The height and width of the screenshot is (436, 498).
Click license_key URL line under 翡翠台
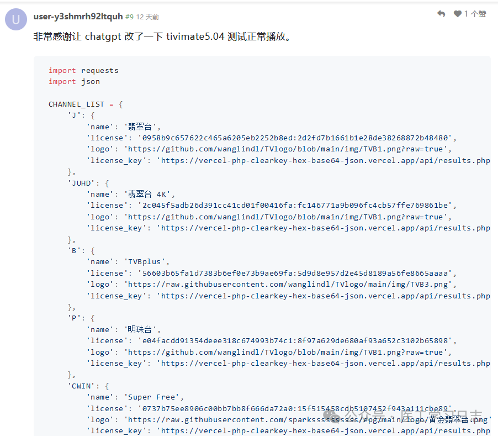click(x=288, y=160)
